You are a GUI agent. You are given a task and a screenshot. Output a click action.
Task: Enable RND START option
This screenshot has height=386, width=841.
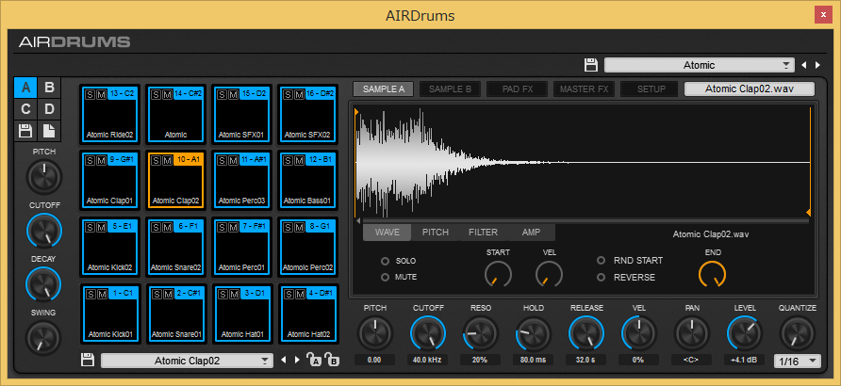point(602,261)
